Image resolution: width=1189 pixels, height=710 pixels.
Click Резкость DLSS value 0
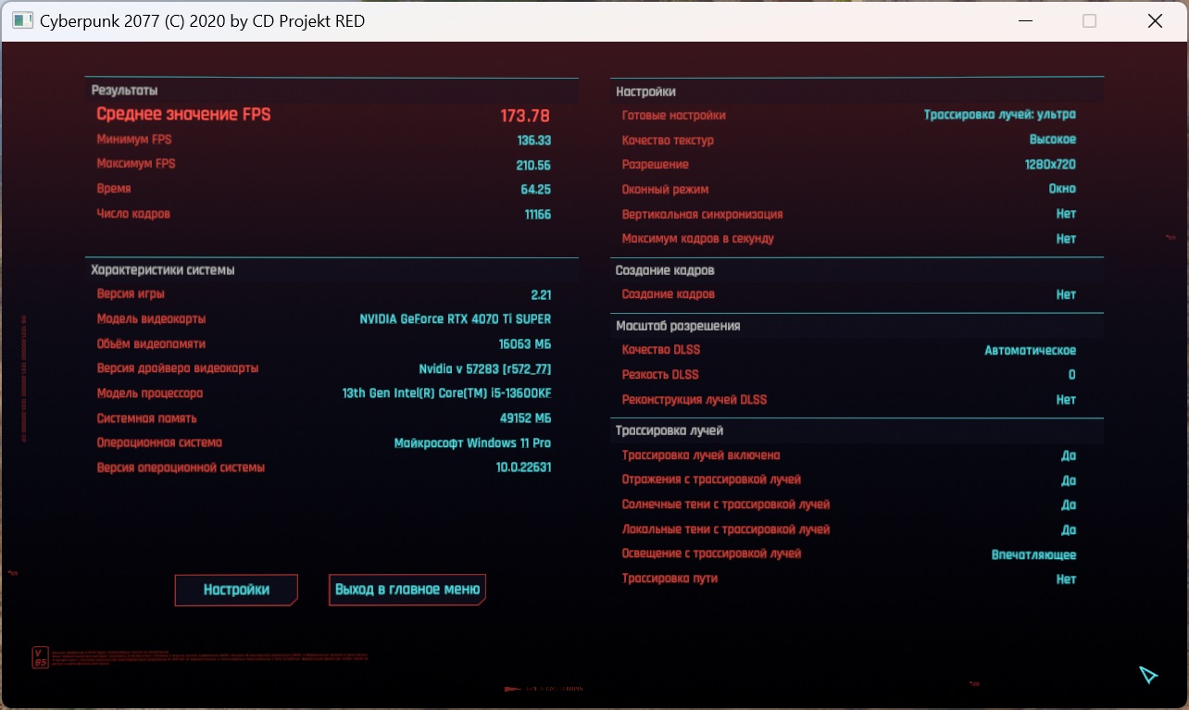pos(1072,375)
